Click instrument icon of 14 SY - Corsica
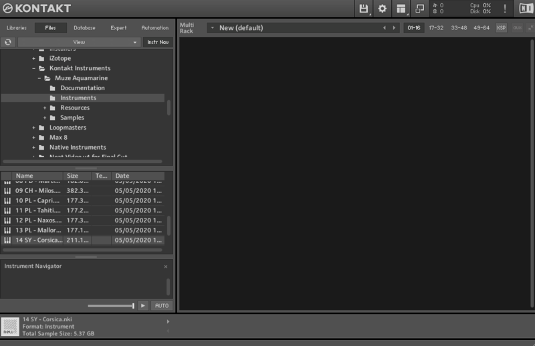Screen dimensions: 535x346 [x=7, y=240]
